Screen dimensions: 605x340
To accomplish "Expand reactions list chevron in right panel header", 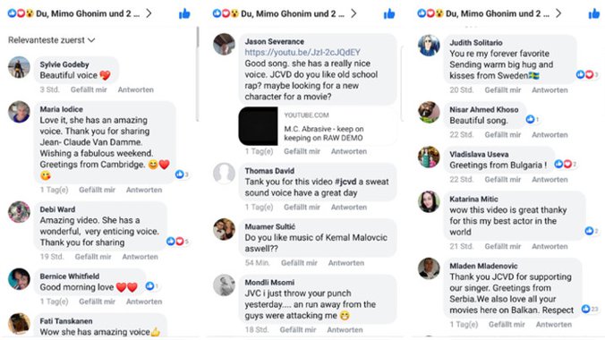I will 558,13.
